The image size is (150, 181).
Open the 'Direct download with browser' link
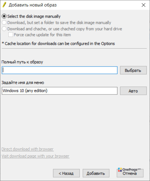point(28,149)
